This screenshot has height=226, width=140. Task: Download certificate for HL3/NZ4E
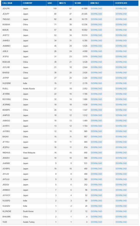[x=121, y=211]
